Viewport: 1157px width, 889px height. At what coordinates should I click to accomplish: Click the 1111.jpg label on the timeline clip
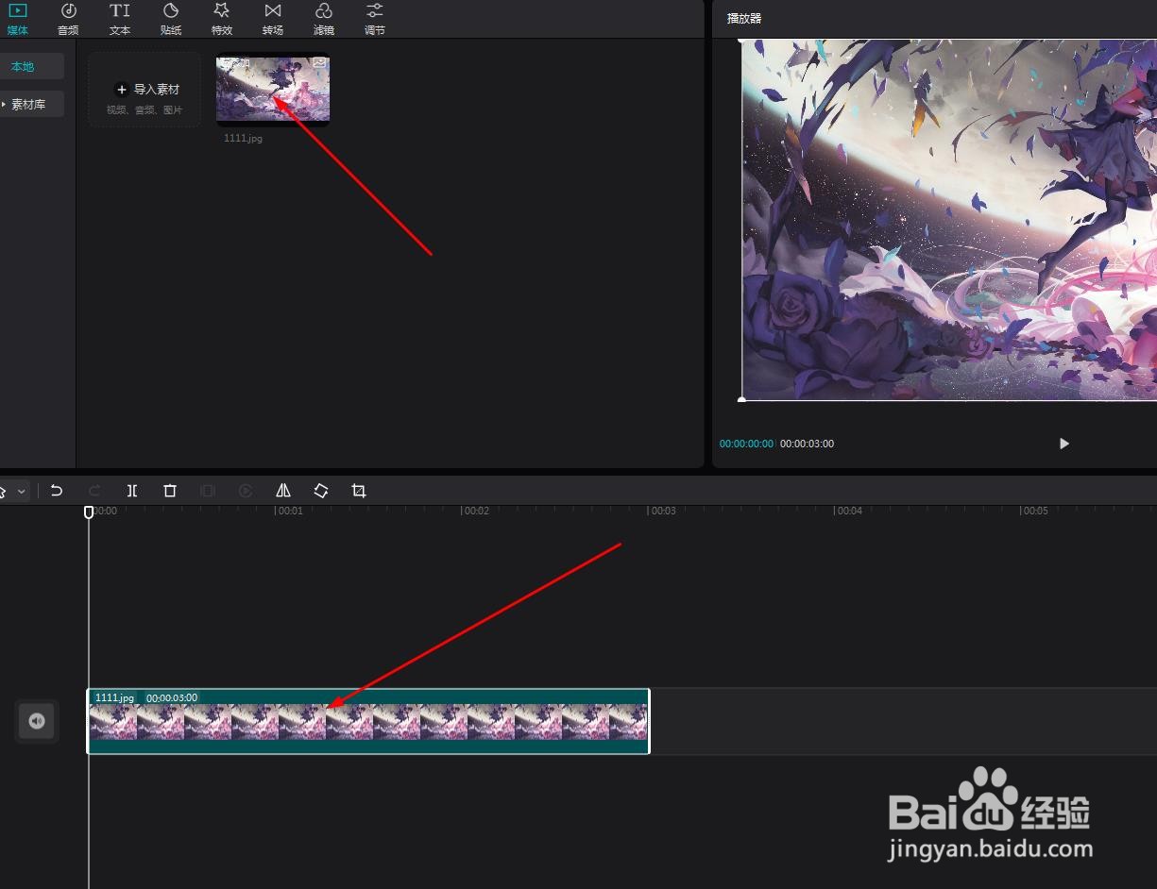[114, 698]
